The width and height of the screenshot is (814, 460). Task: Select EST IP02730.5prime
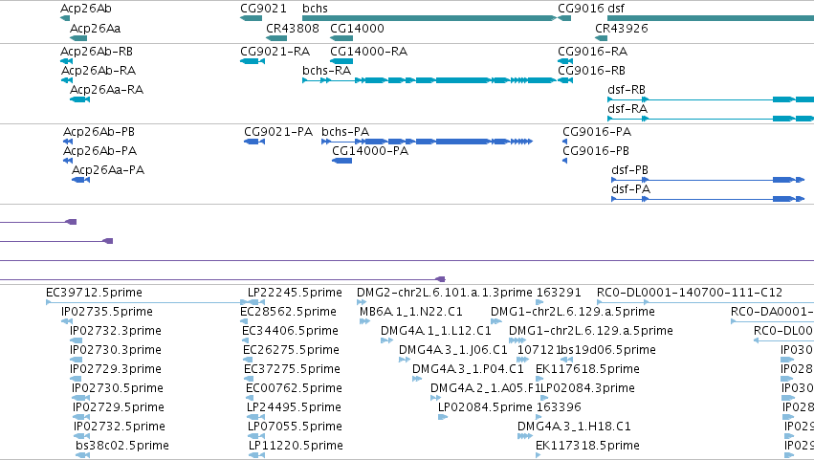pyautogui.click(x=118, y=389)
